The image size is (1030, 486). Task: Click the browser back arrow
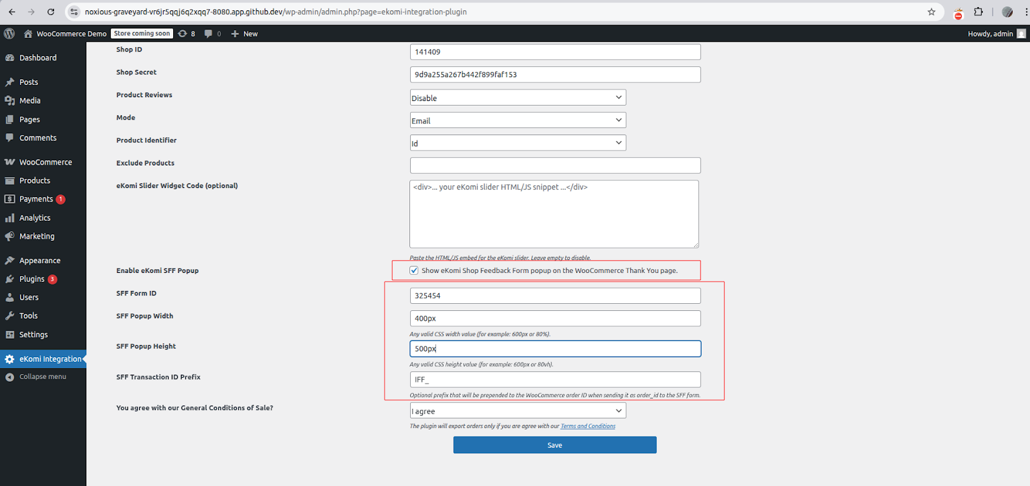[12, 12]
